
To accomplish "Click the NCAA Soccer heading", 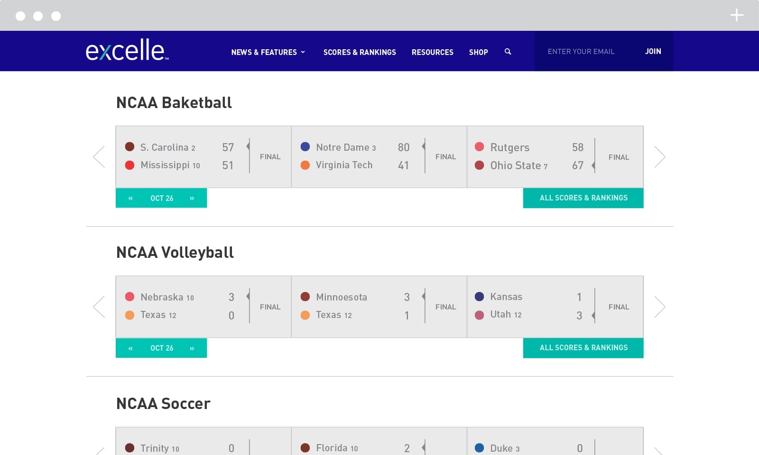I will [163, 404].
